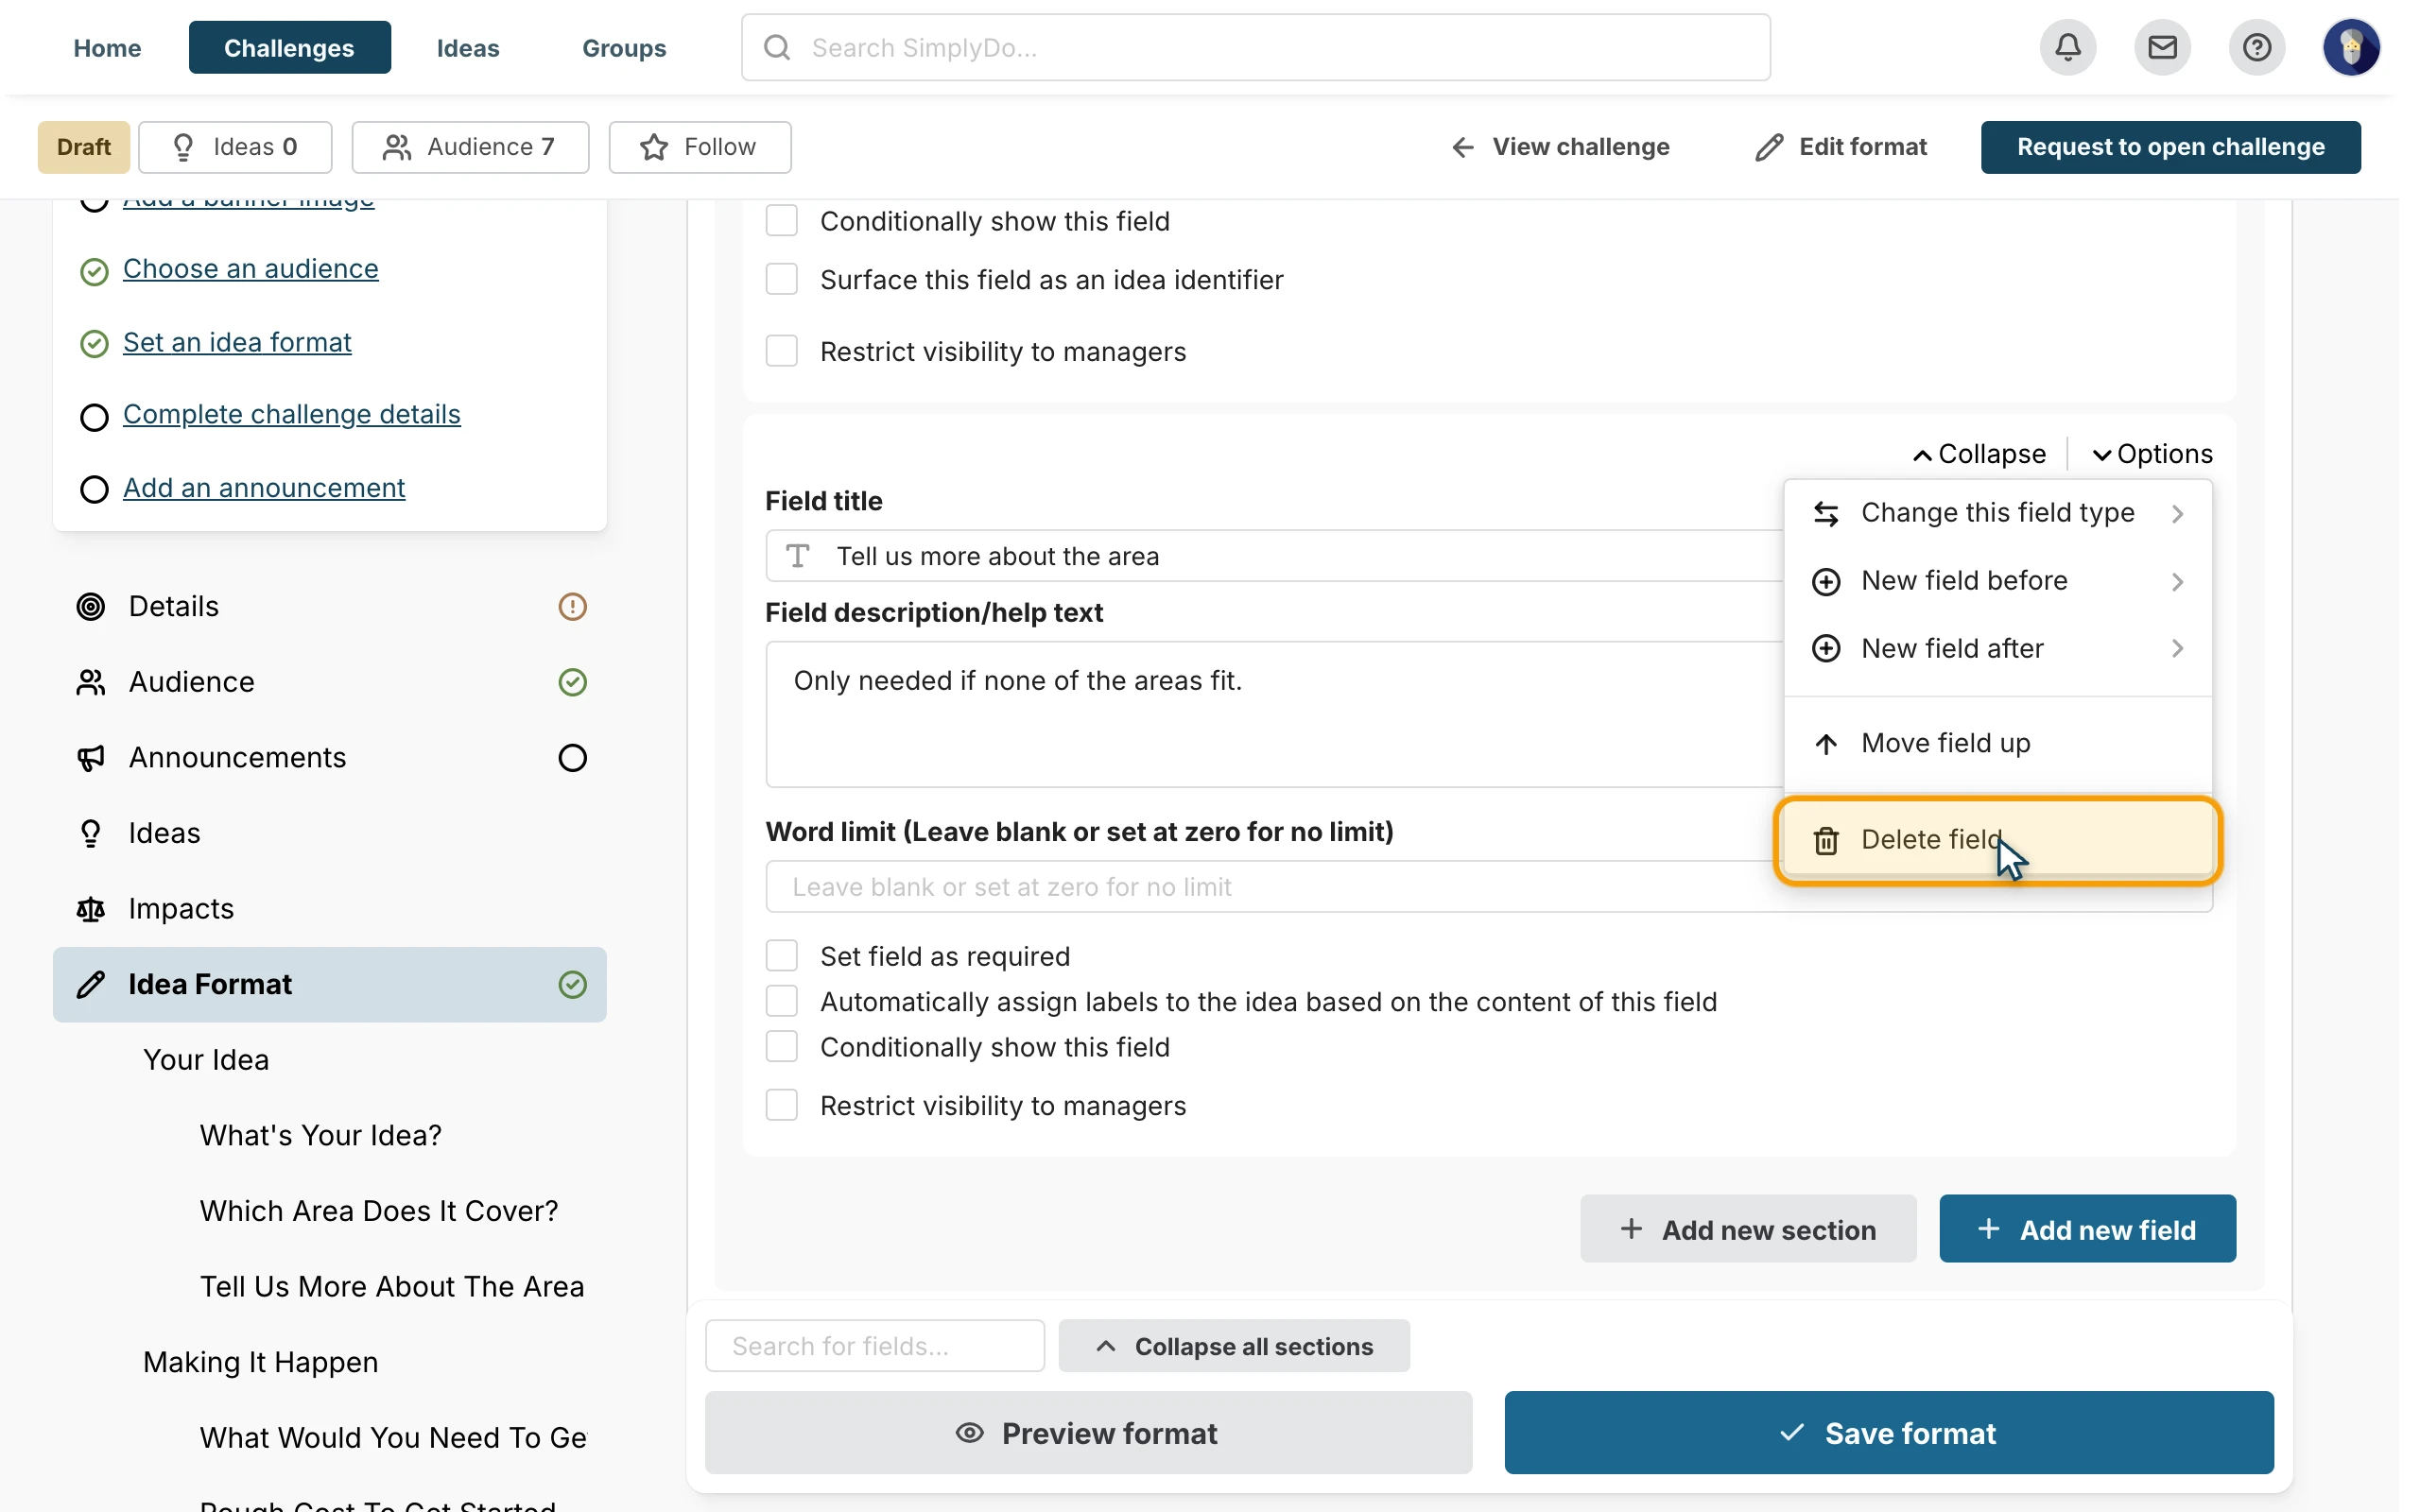The image size is (2420, 1512).
Task: Click the Add new field button
Action: pos(2087,1229)
